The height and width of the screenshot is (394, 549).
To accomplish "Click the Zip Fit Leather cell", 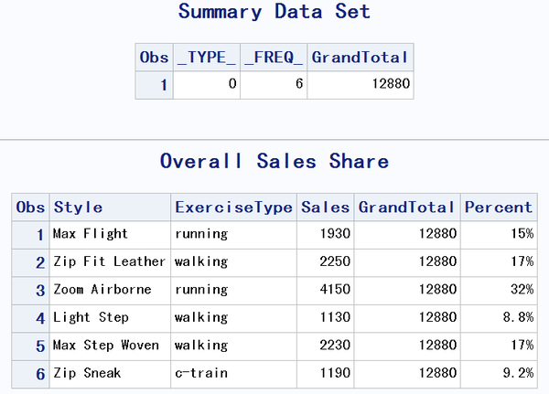I will coord(109,261).
